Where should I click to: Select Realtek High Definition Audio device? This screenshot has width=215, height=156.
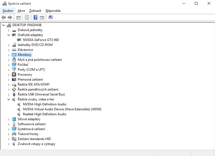click(x=44, y=114)
